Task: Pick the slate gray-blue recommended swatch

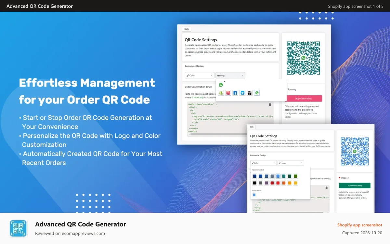Action: pos(272,176)
